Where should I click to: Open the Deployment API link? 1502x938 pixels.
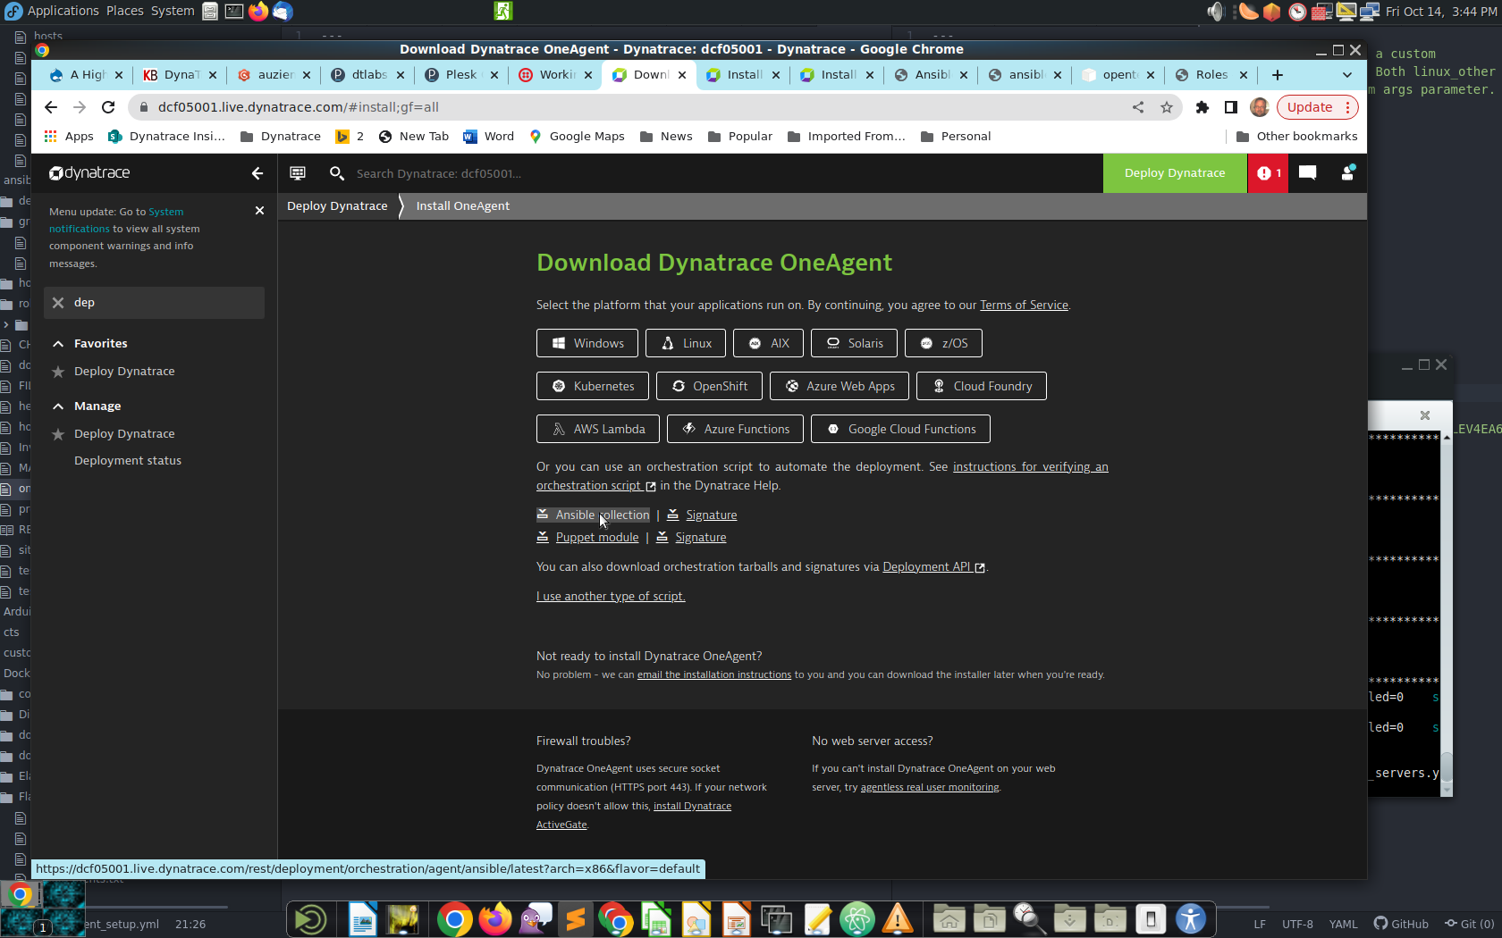[x=933, y=567]
